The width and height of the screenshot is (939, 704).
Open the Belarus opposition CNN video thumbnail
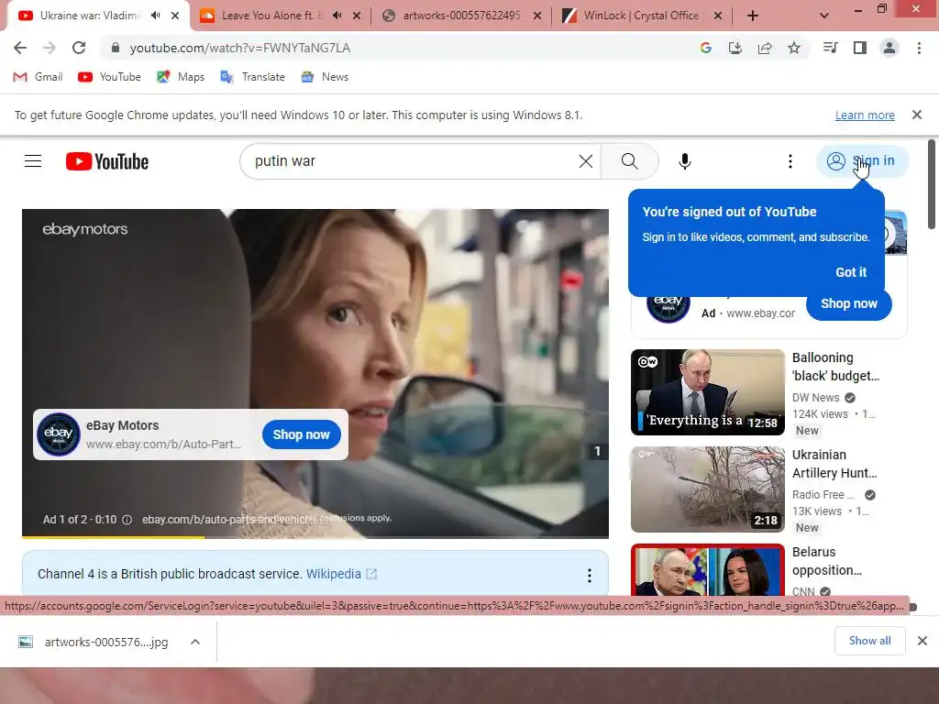tap(708, 570)
